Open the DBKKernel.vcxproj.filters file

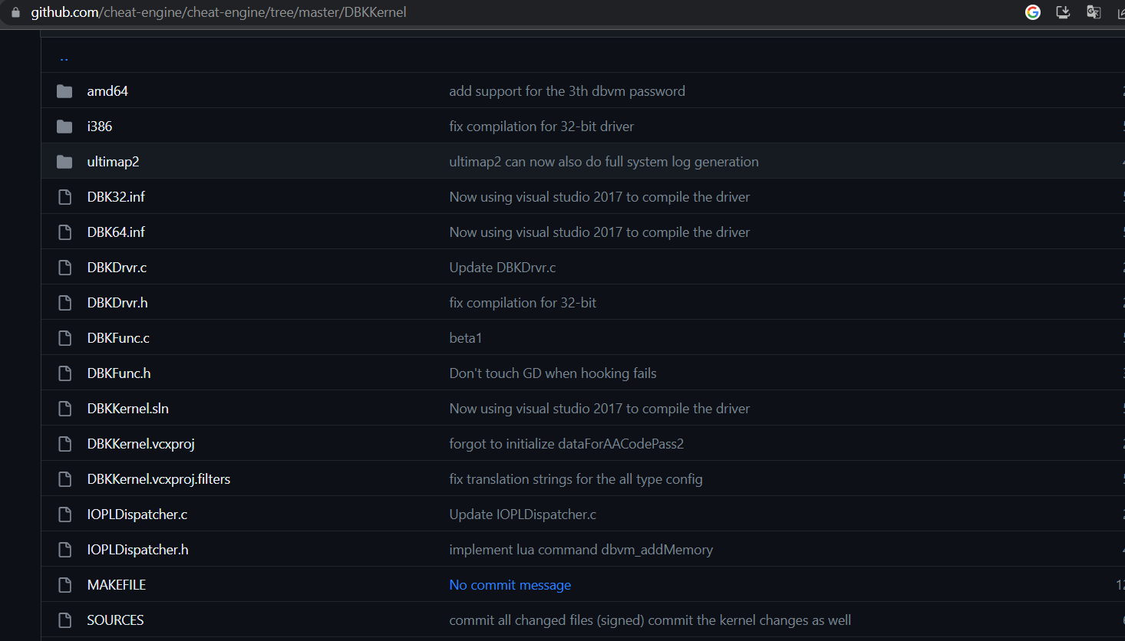coord(159,479)
